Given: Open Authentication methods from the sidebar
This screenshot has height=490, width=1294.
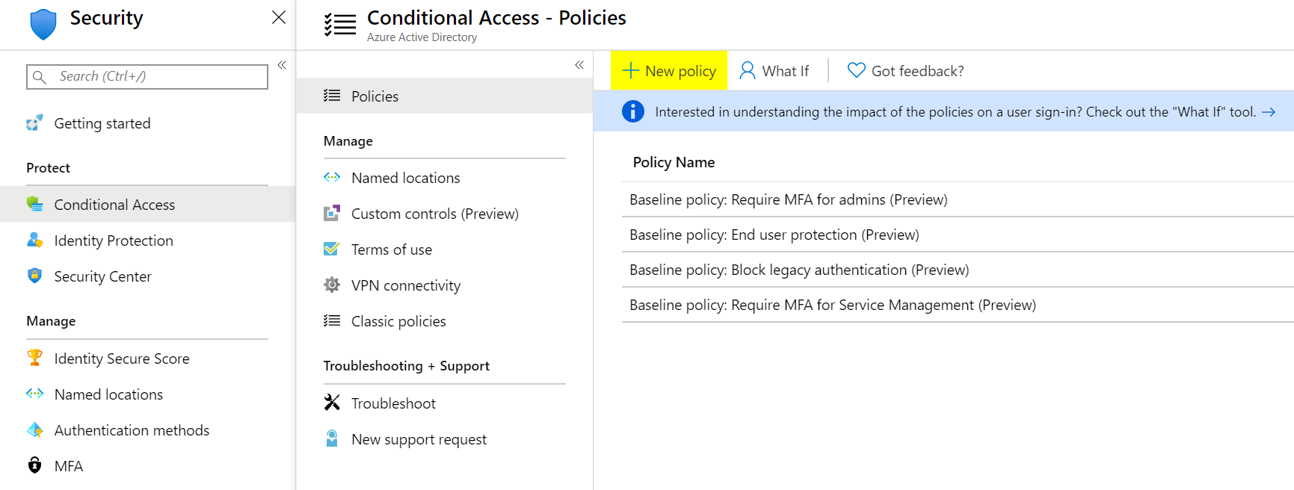Looking at the screenshot, I should click(x=132, y=430).
